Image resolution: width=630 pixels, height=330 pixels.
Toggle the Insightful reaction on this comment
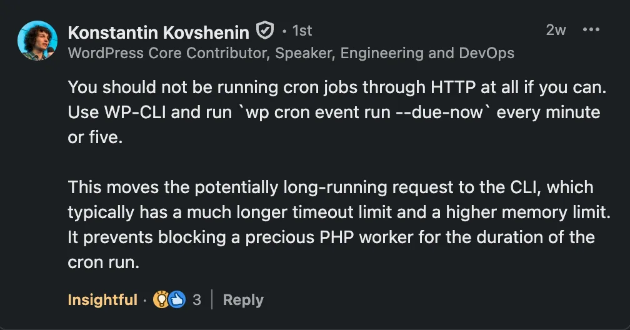(x=102, y=300)
